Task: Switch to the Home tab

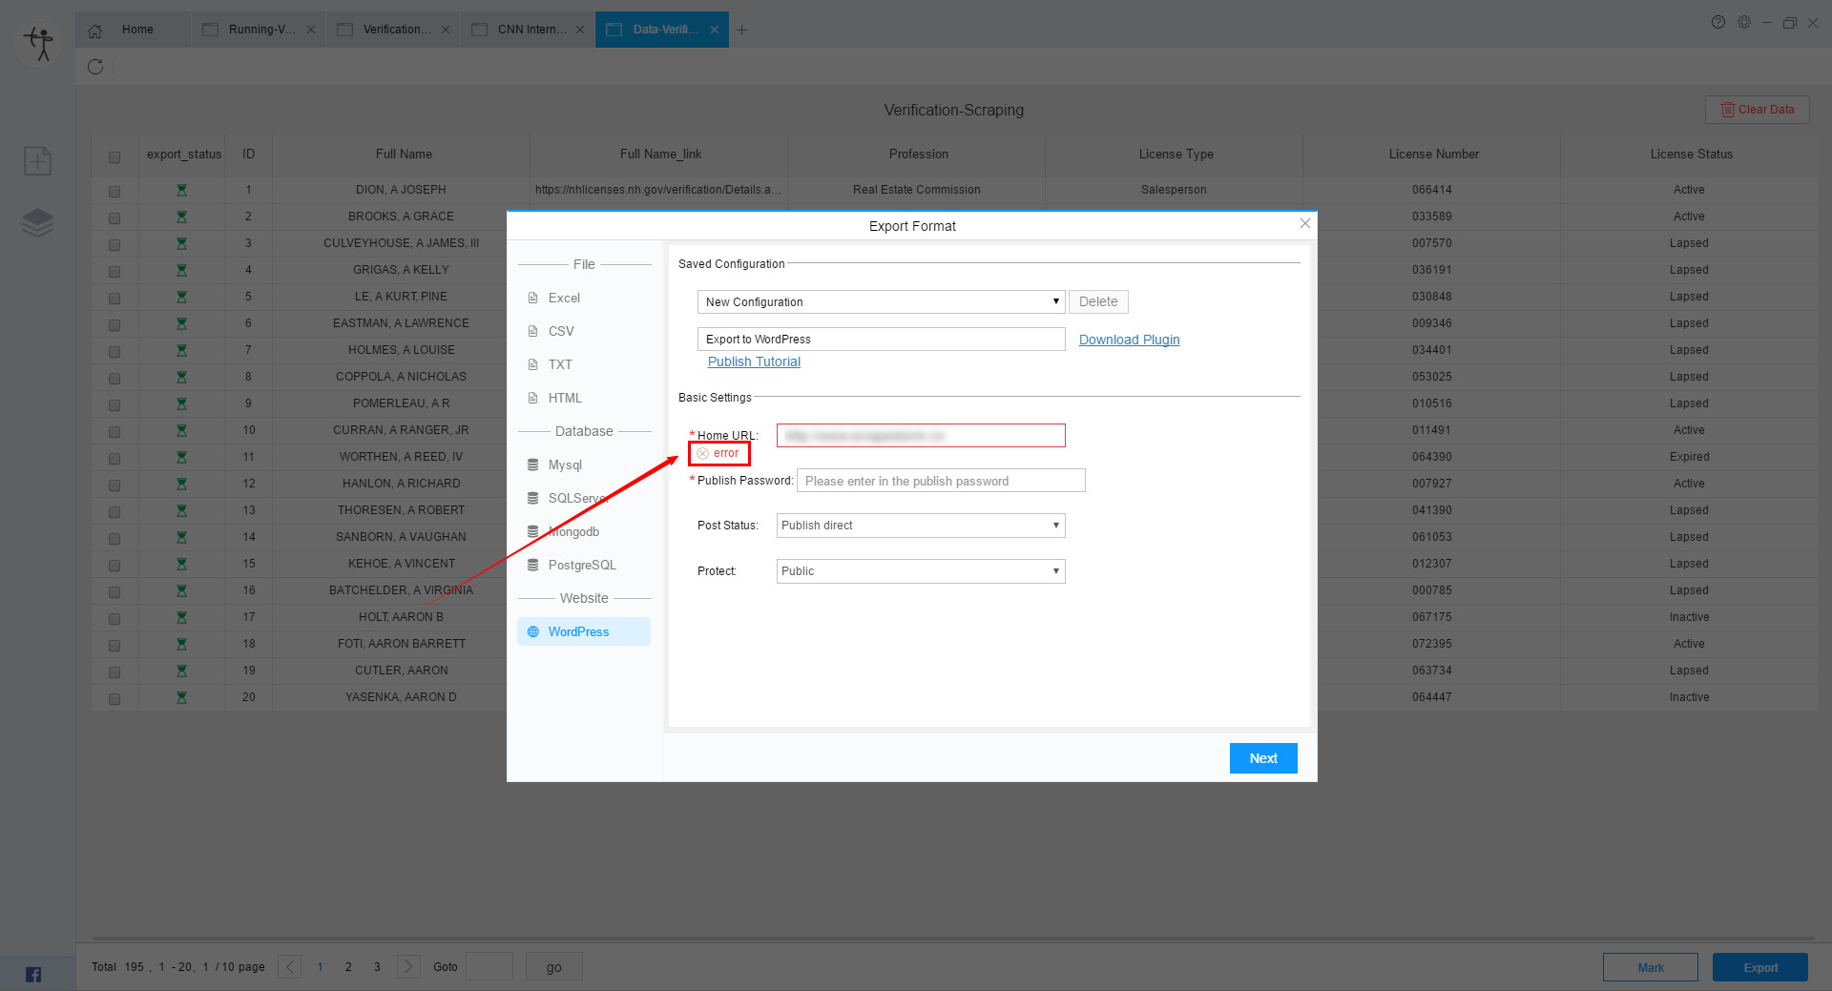Action: [133, 30]
